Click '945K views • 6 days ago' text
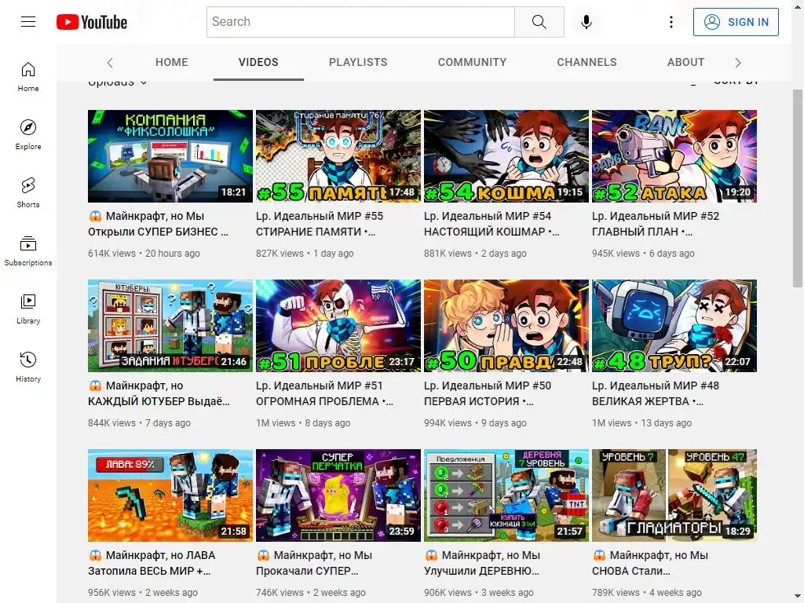 pos(644,254)
